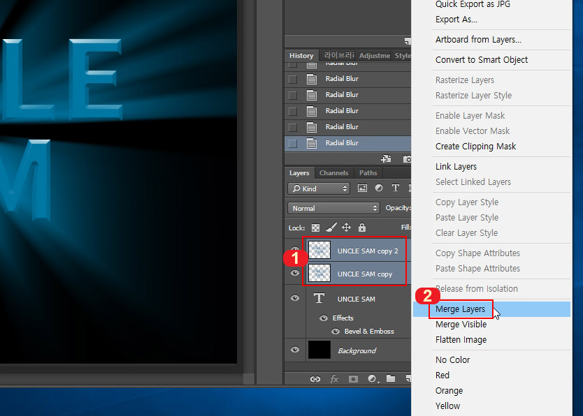
Task: Toggle visibility of UNCLE SAM copy layer
Action: [295, 273]
